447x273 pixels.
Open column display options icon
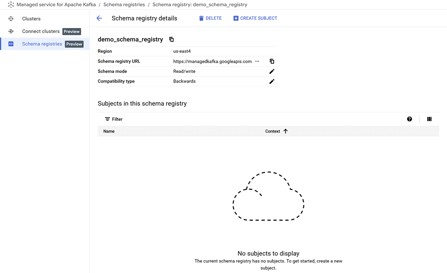tap(429, 119)
